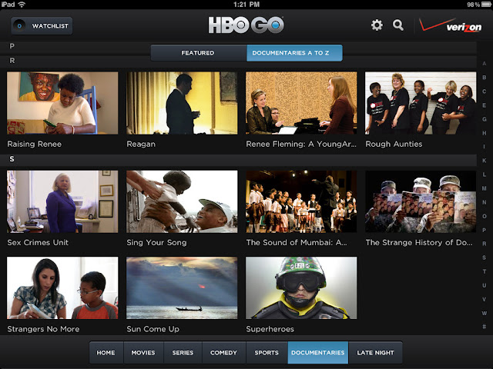Open the Sing Your Song thumbnail
Viewport: 493px width, 369px height.
[x=182, y=201]
